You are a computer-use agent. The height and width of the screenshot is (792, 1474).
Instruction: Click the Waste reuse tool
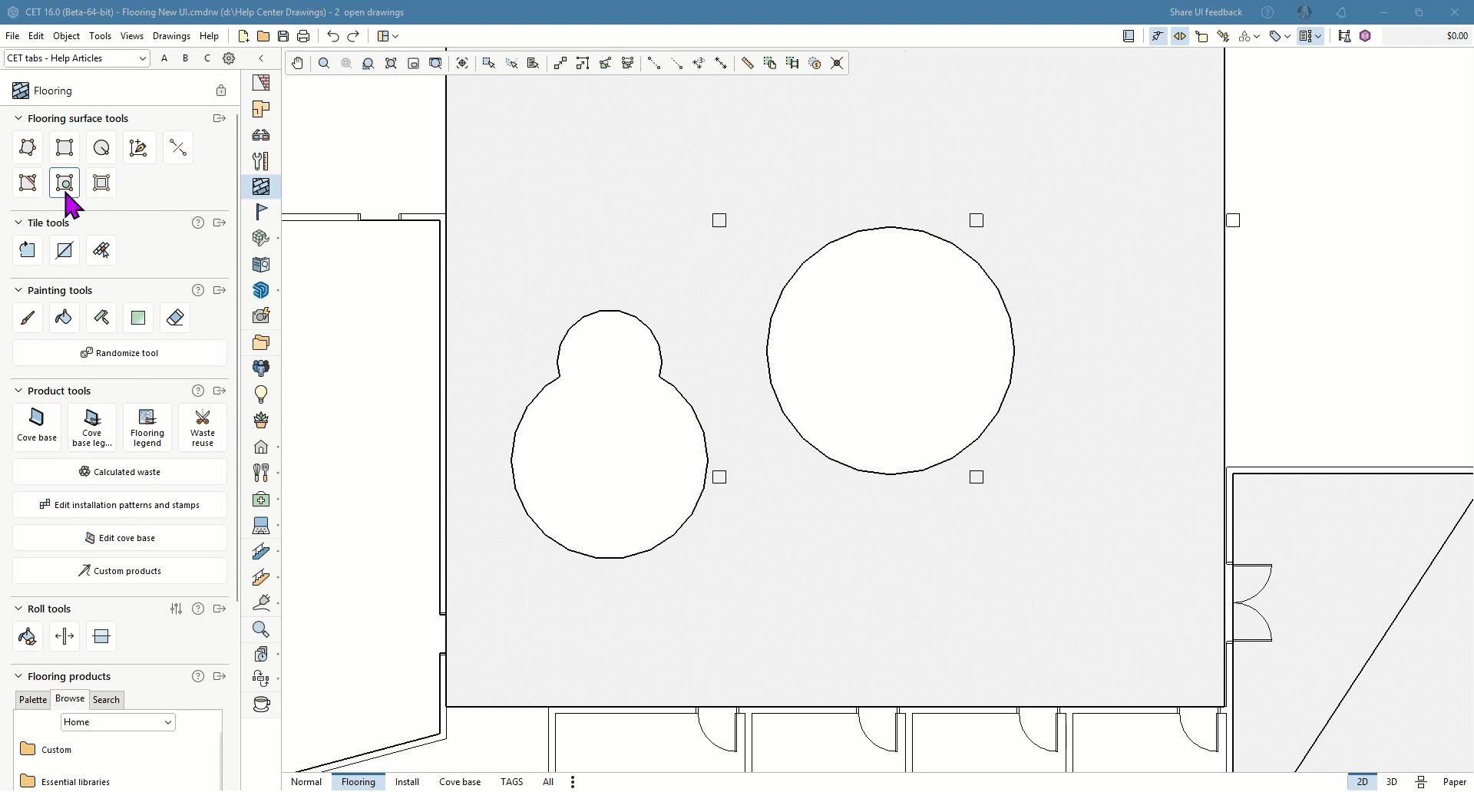[x=203, y=427]
